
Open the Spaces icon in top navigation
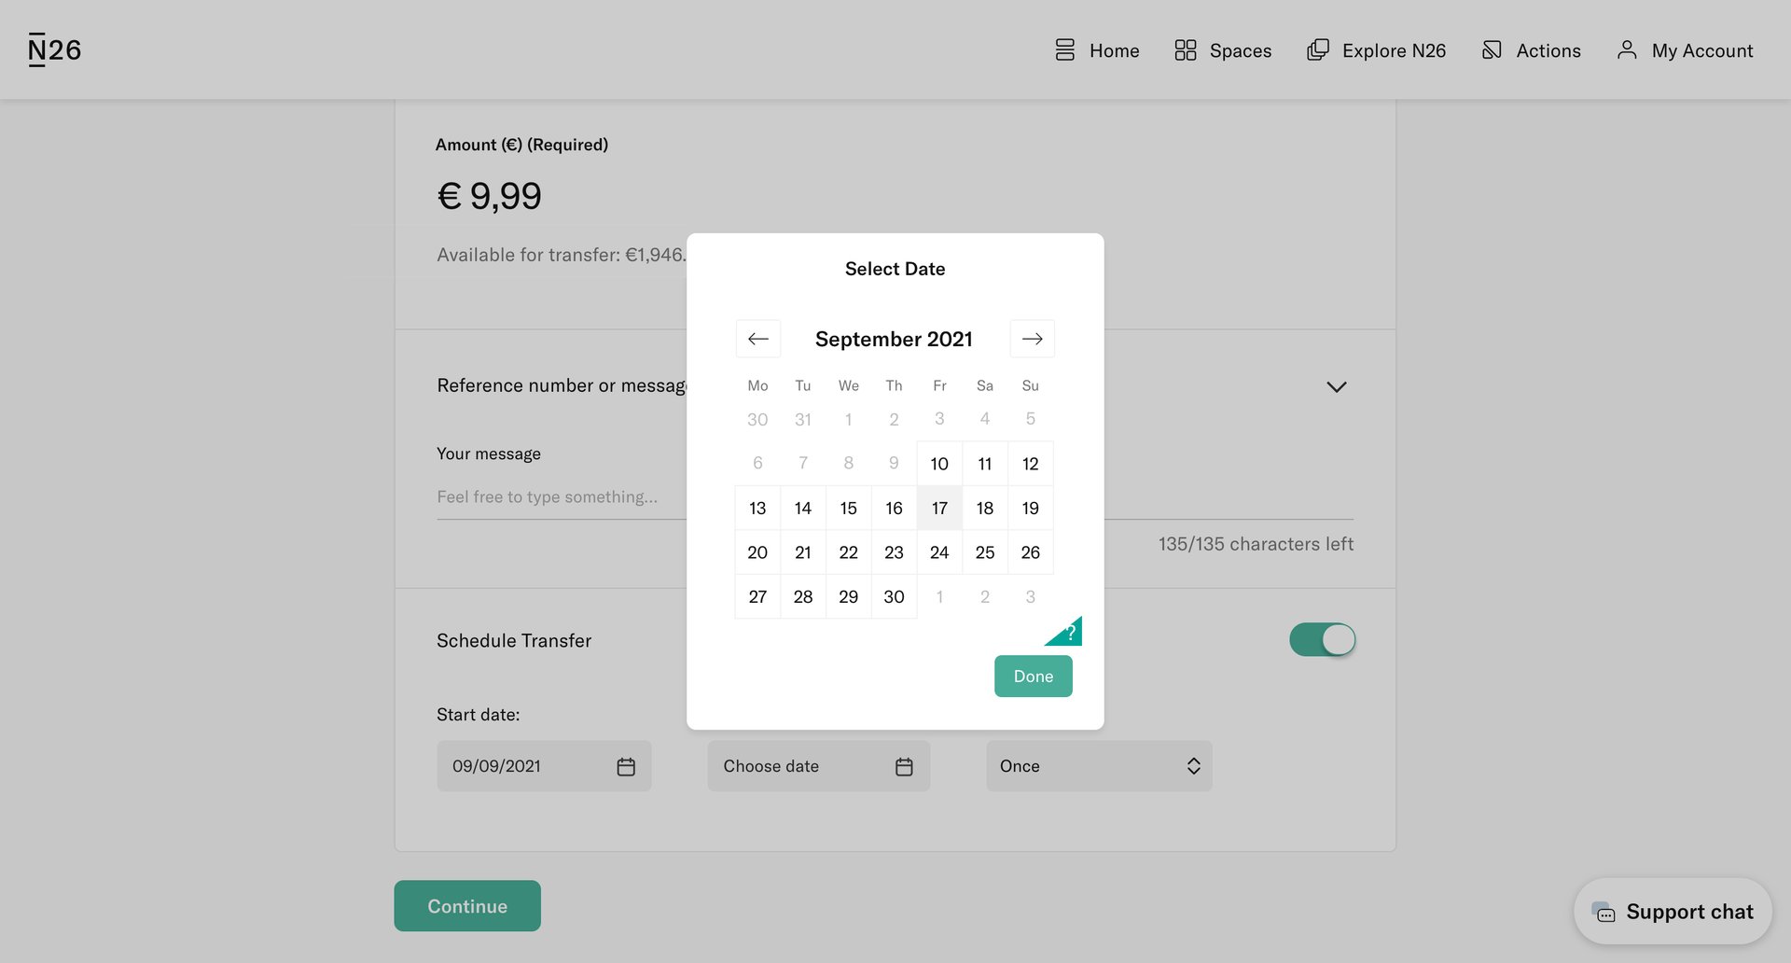(x=1186, y=49)
